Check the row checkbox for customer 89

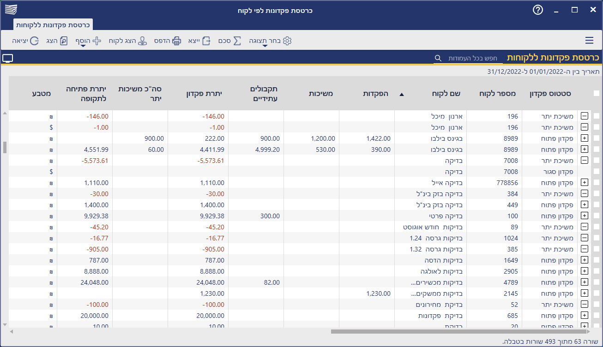point(596,227)
